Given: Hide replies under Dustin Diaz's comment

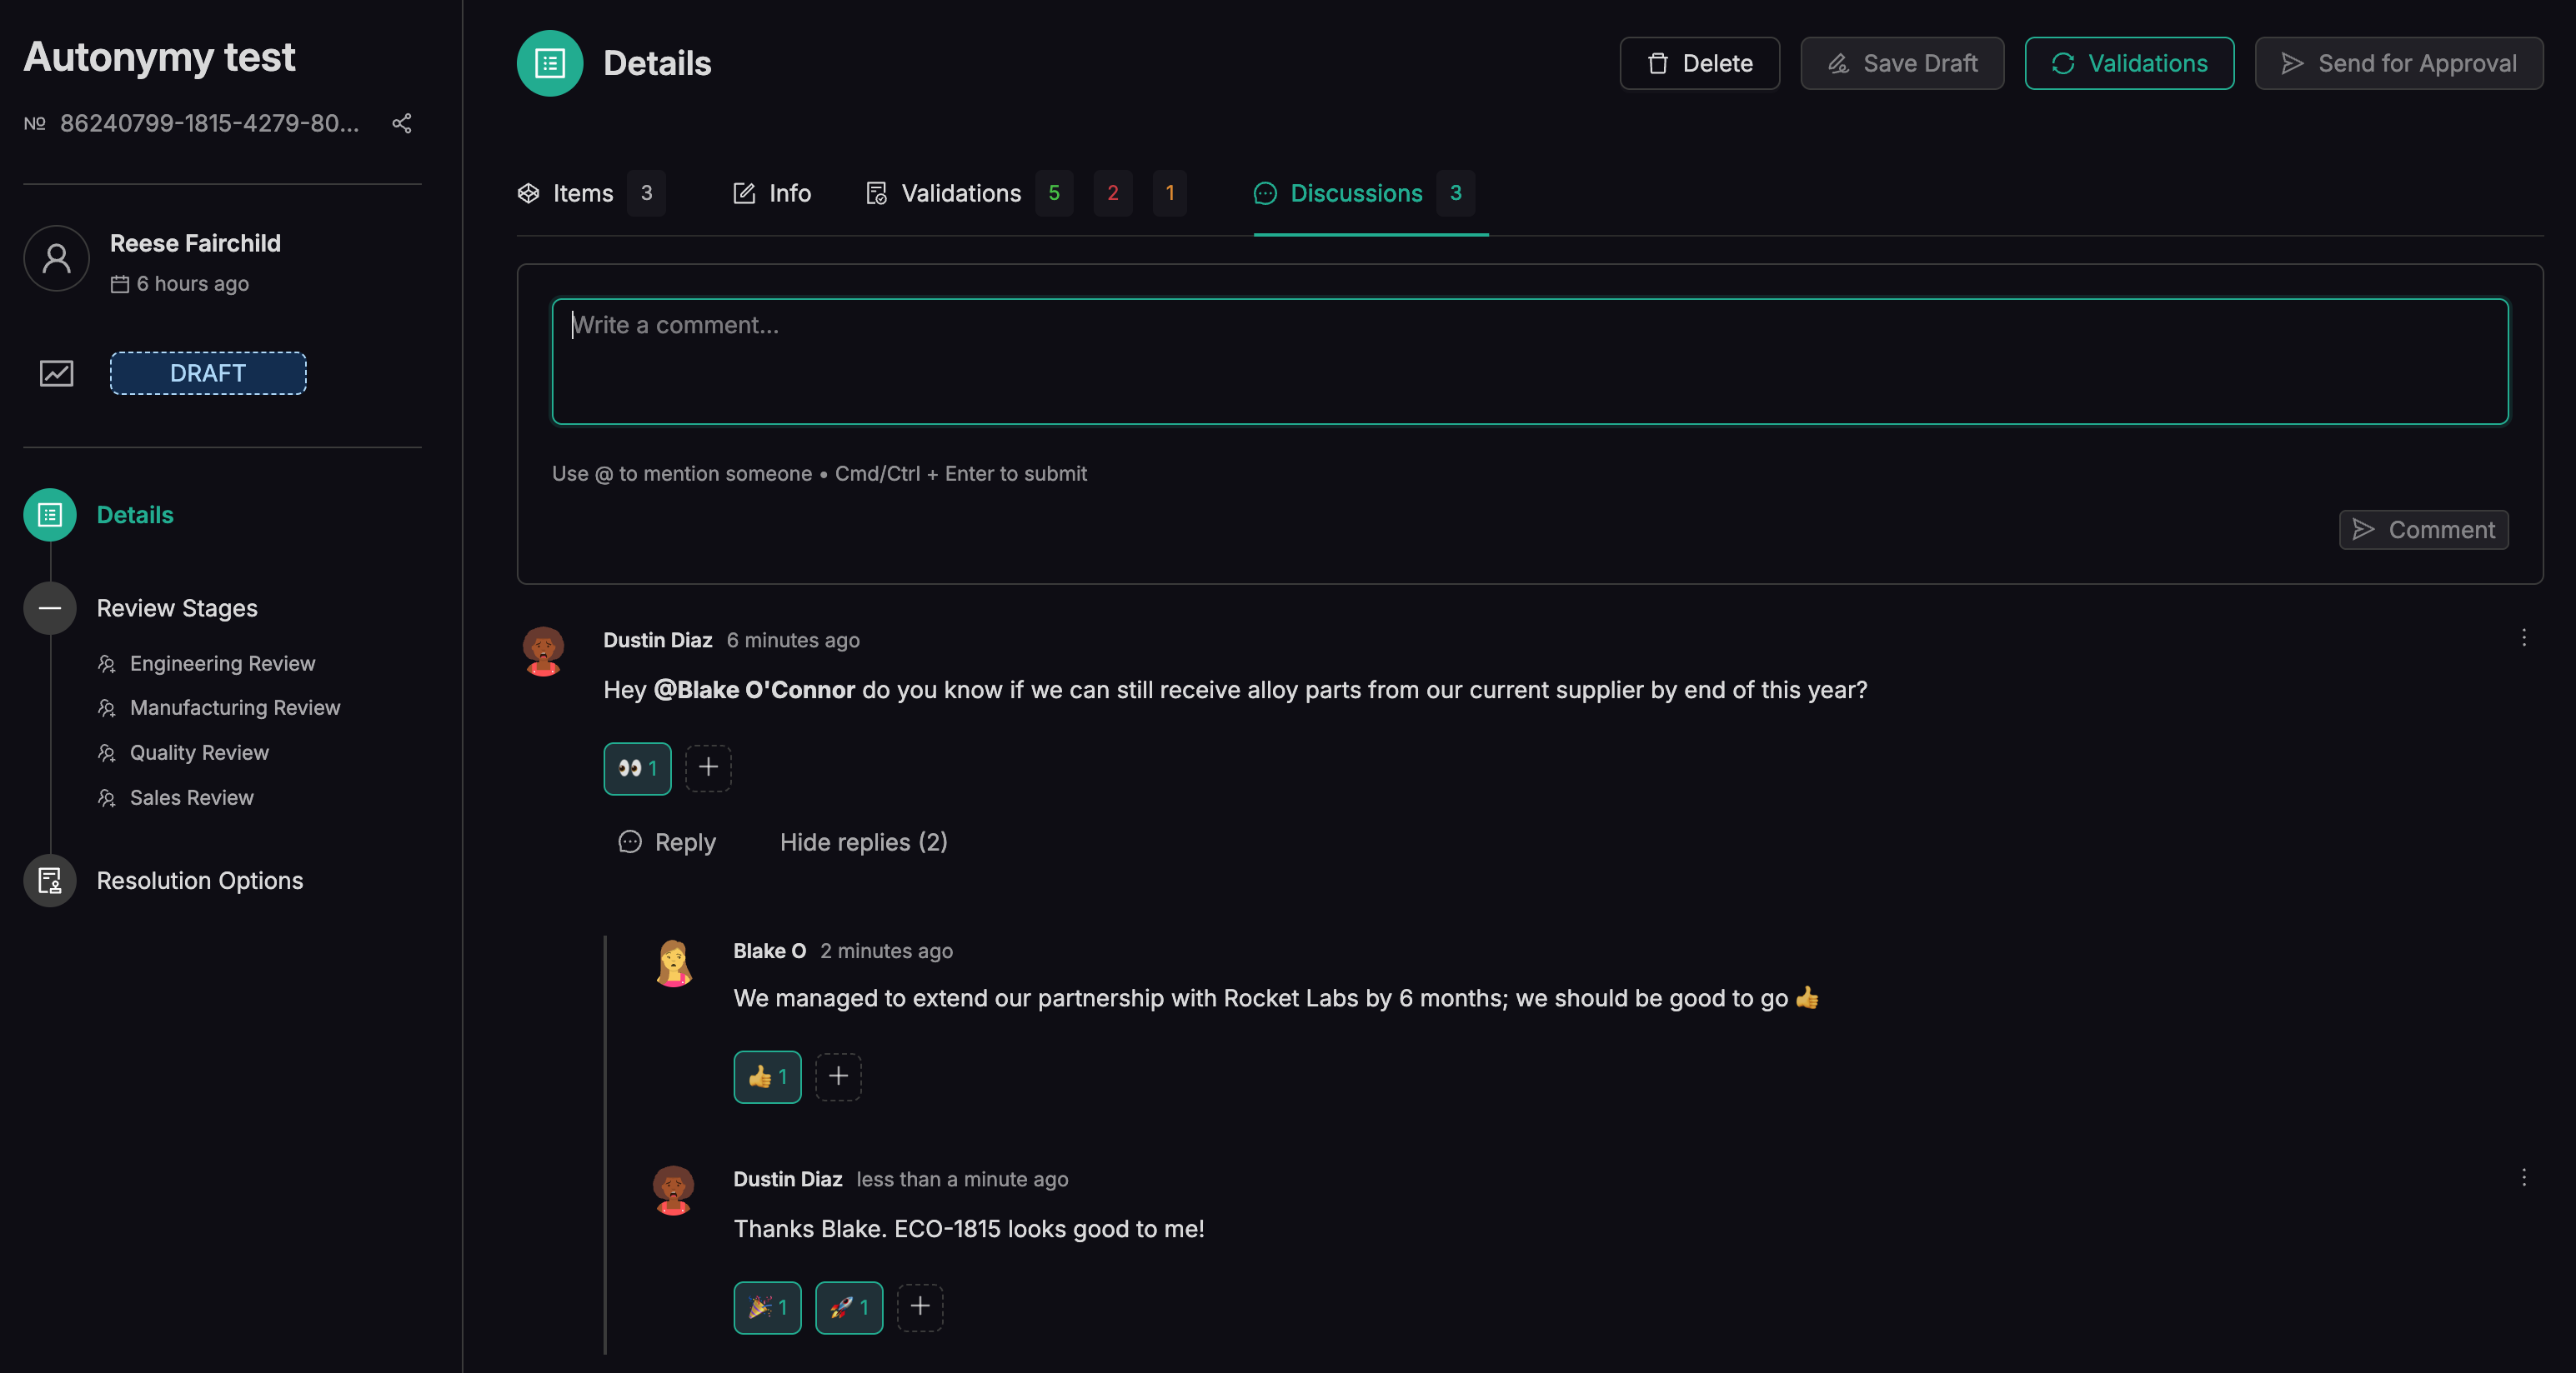Looking at the screenshot, I should [863, 842].
